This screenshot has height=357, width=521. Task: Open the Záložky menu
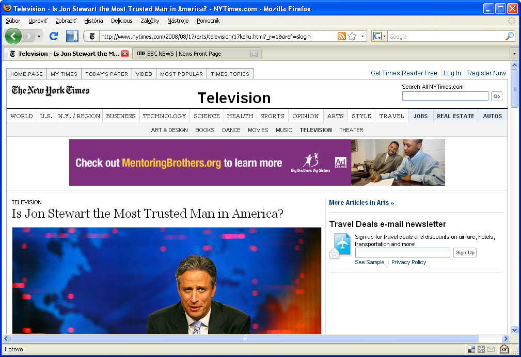click(x=150, y=21)
